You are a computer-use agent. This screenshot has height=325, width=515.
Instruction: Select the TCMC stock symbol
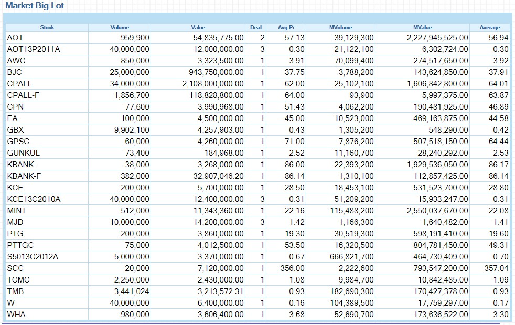18,280
